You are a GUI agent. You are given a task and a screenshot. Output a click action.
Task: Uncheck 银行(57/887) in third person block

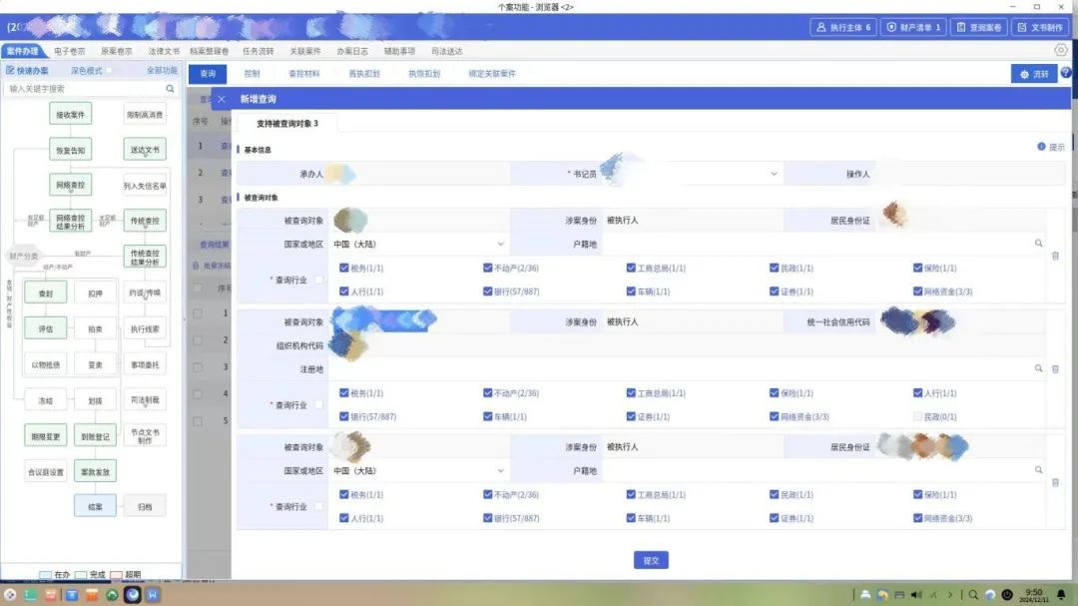click(487, 518)
